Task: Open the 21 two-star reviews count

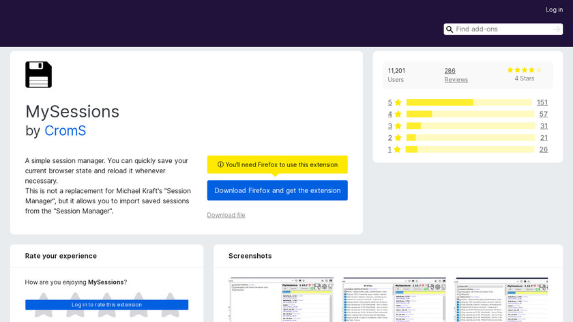Action: tap(544, 137)
